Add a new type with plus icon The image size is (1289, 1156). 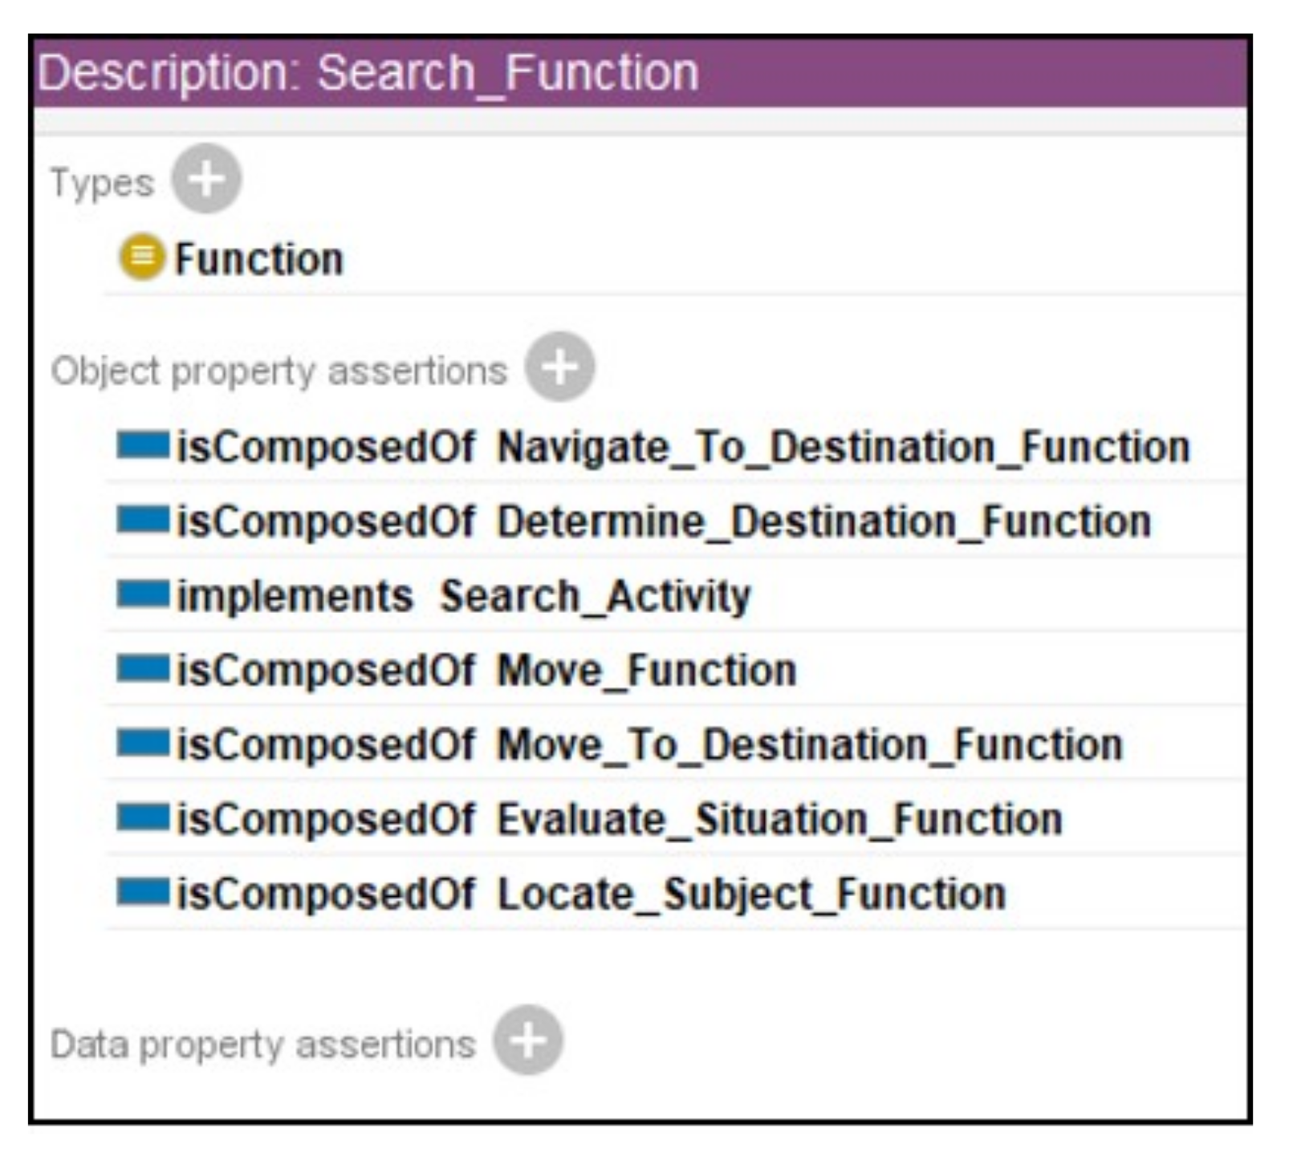point(206,179)
